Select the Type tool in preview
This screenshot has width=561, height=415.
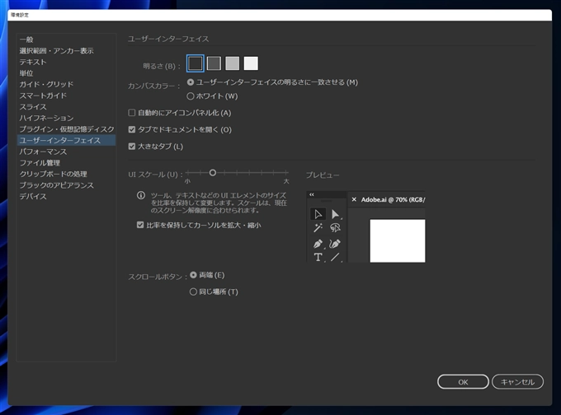point(318,257)
